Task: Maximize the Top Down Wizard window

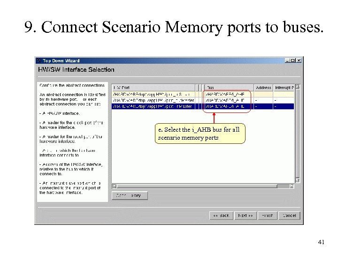Action: [x=293, y=60]
